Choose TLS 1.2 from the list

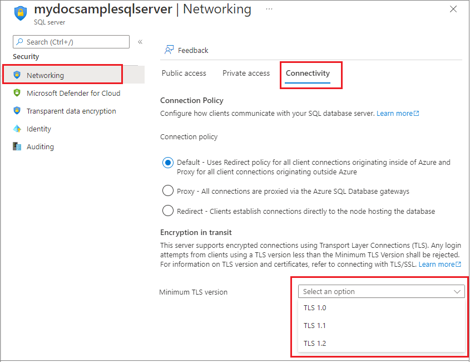(381, 343)
